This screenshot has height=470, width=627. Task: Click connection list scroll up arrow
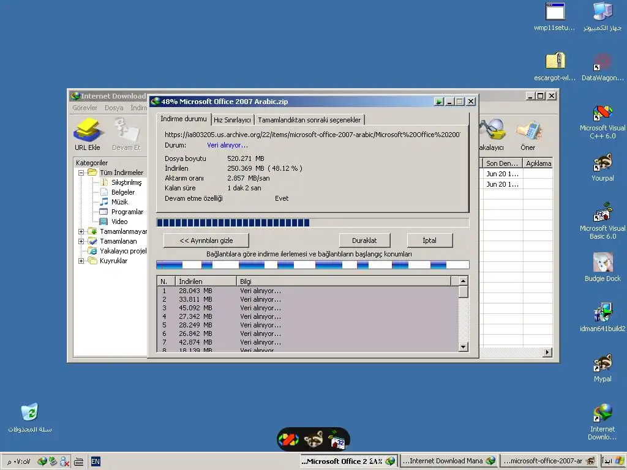tap(463, 281)
